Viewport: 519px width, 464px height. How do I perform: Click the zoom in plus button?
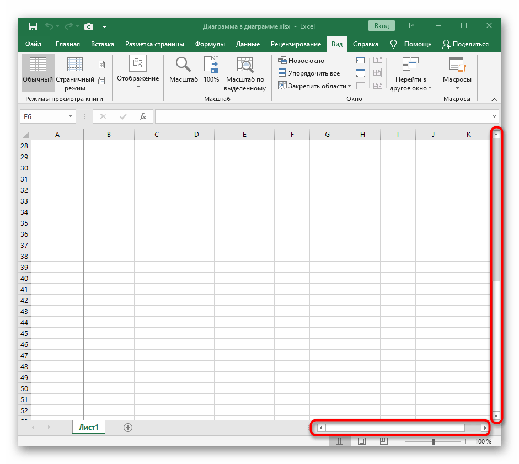tap(466, 441)
